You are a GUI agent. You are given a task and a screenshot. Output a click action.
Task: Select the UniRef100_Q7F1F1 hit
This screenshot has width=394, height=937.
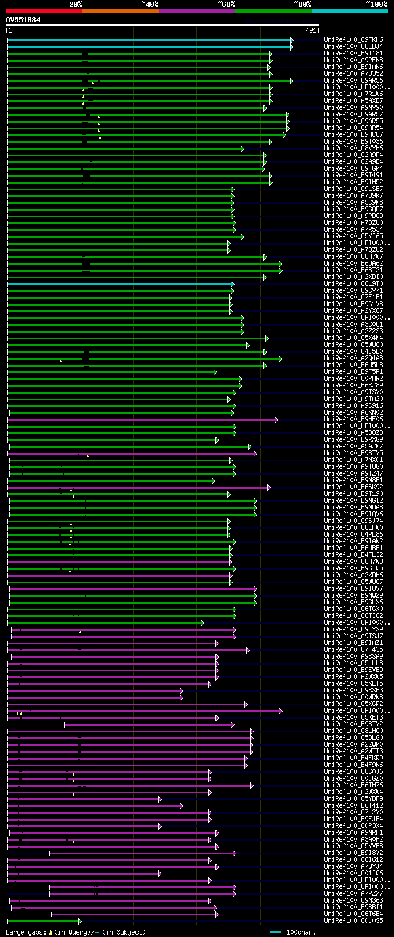(x=353, y=297)
